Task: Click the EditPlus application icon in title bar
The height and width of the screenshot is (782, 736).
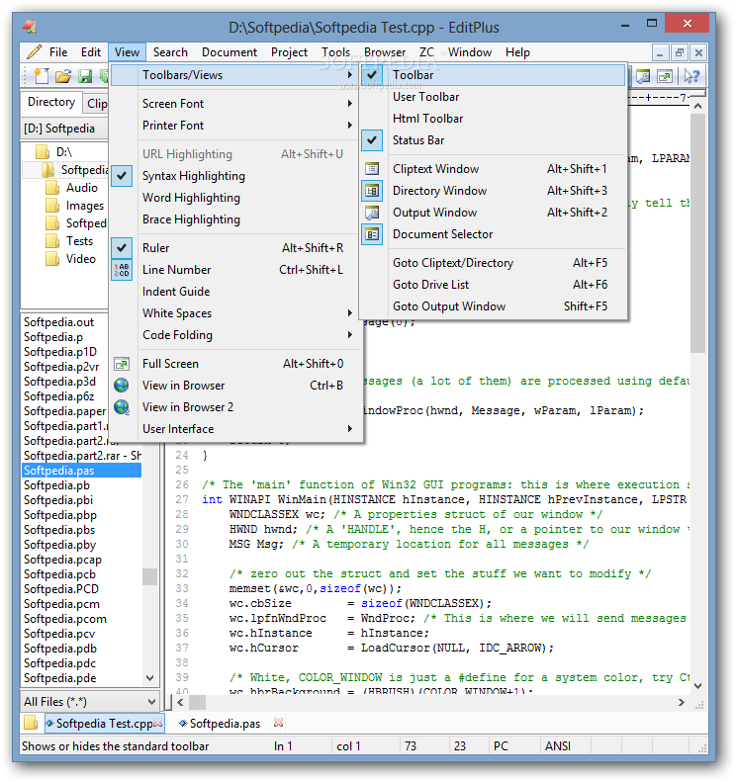Action: (31, 26)
